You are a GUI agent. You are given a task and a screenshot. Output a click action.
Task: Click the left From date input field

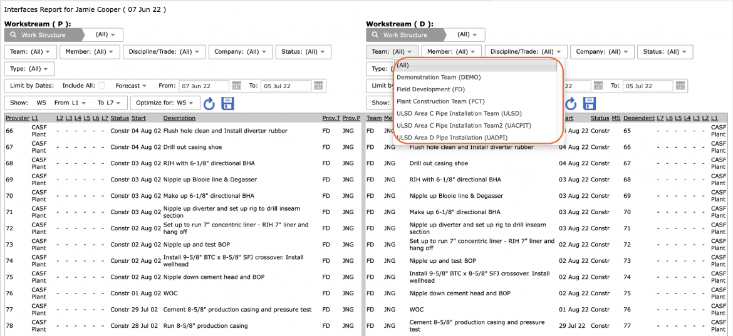click(204, 86)
